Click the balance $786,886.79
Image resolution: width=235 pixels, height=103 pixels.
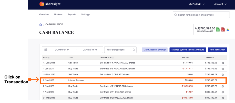(x=211, y=81)
